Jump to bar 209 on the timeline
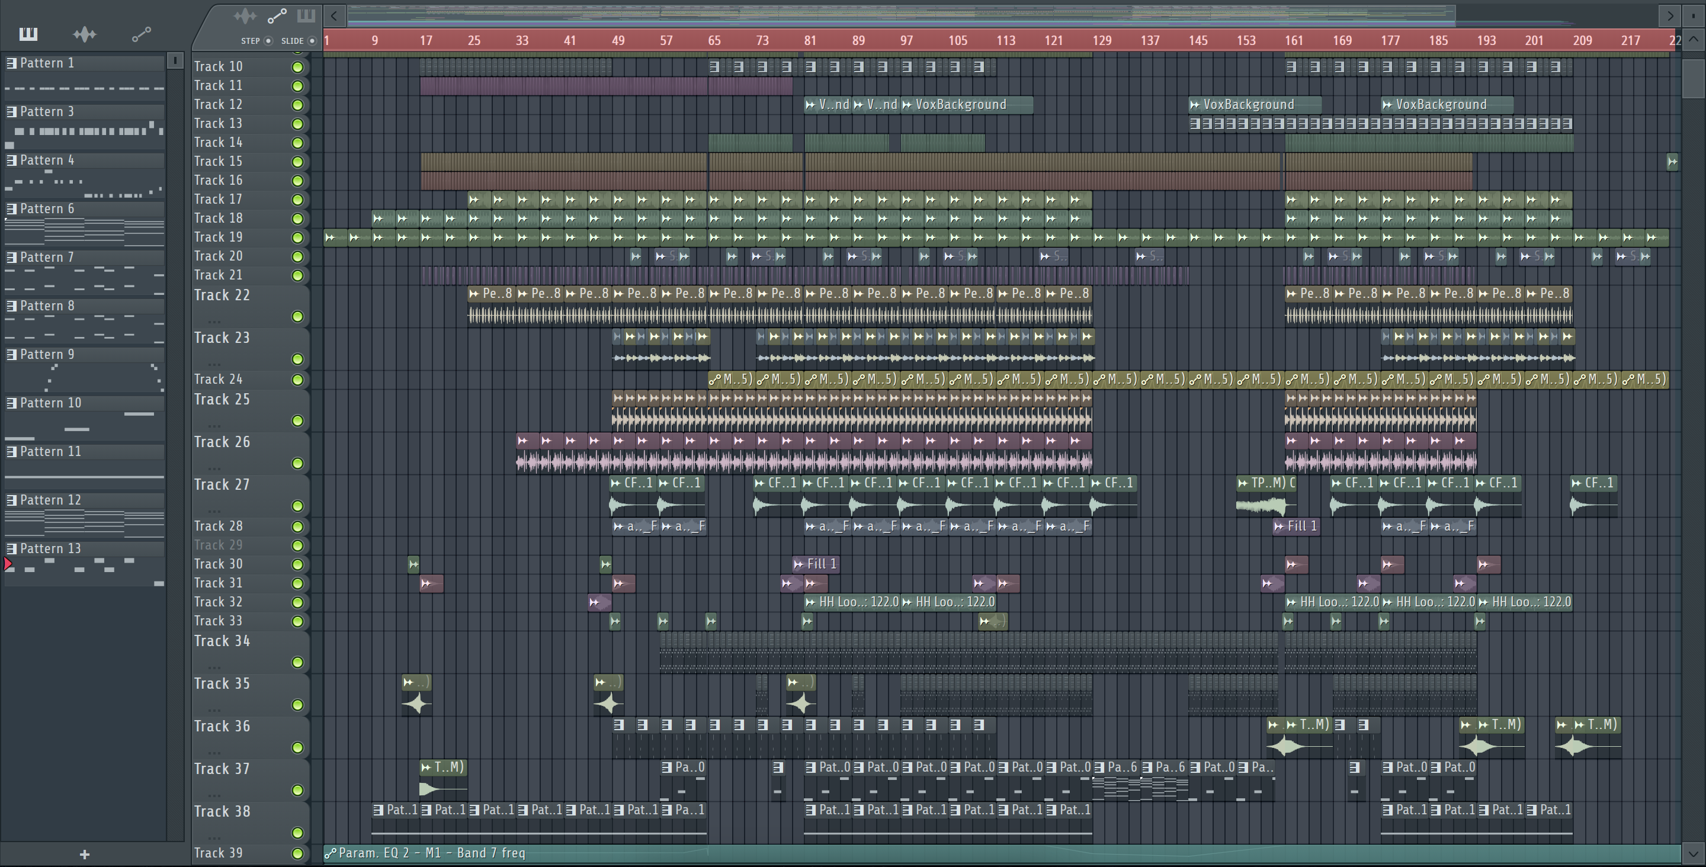Viewport: 1706px width, 867px height. click(1583, 40)
